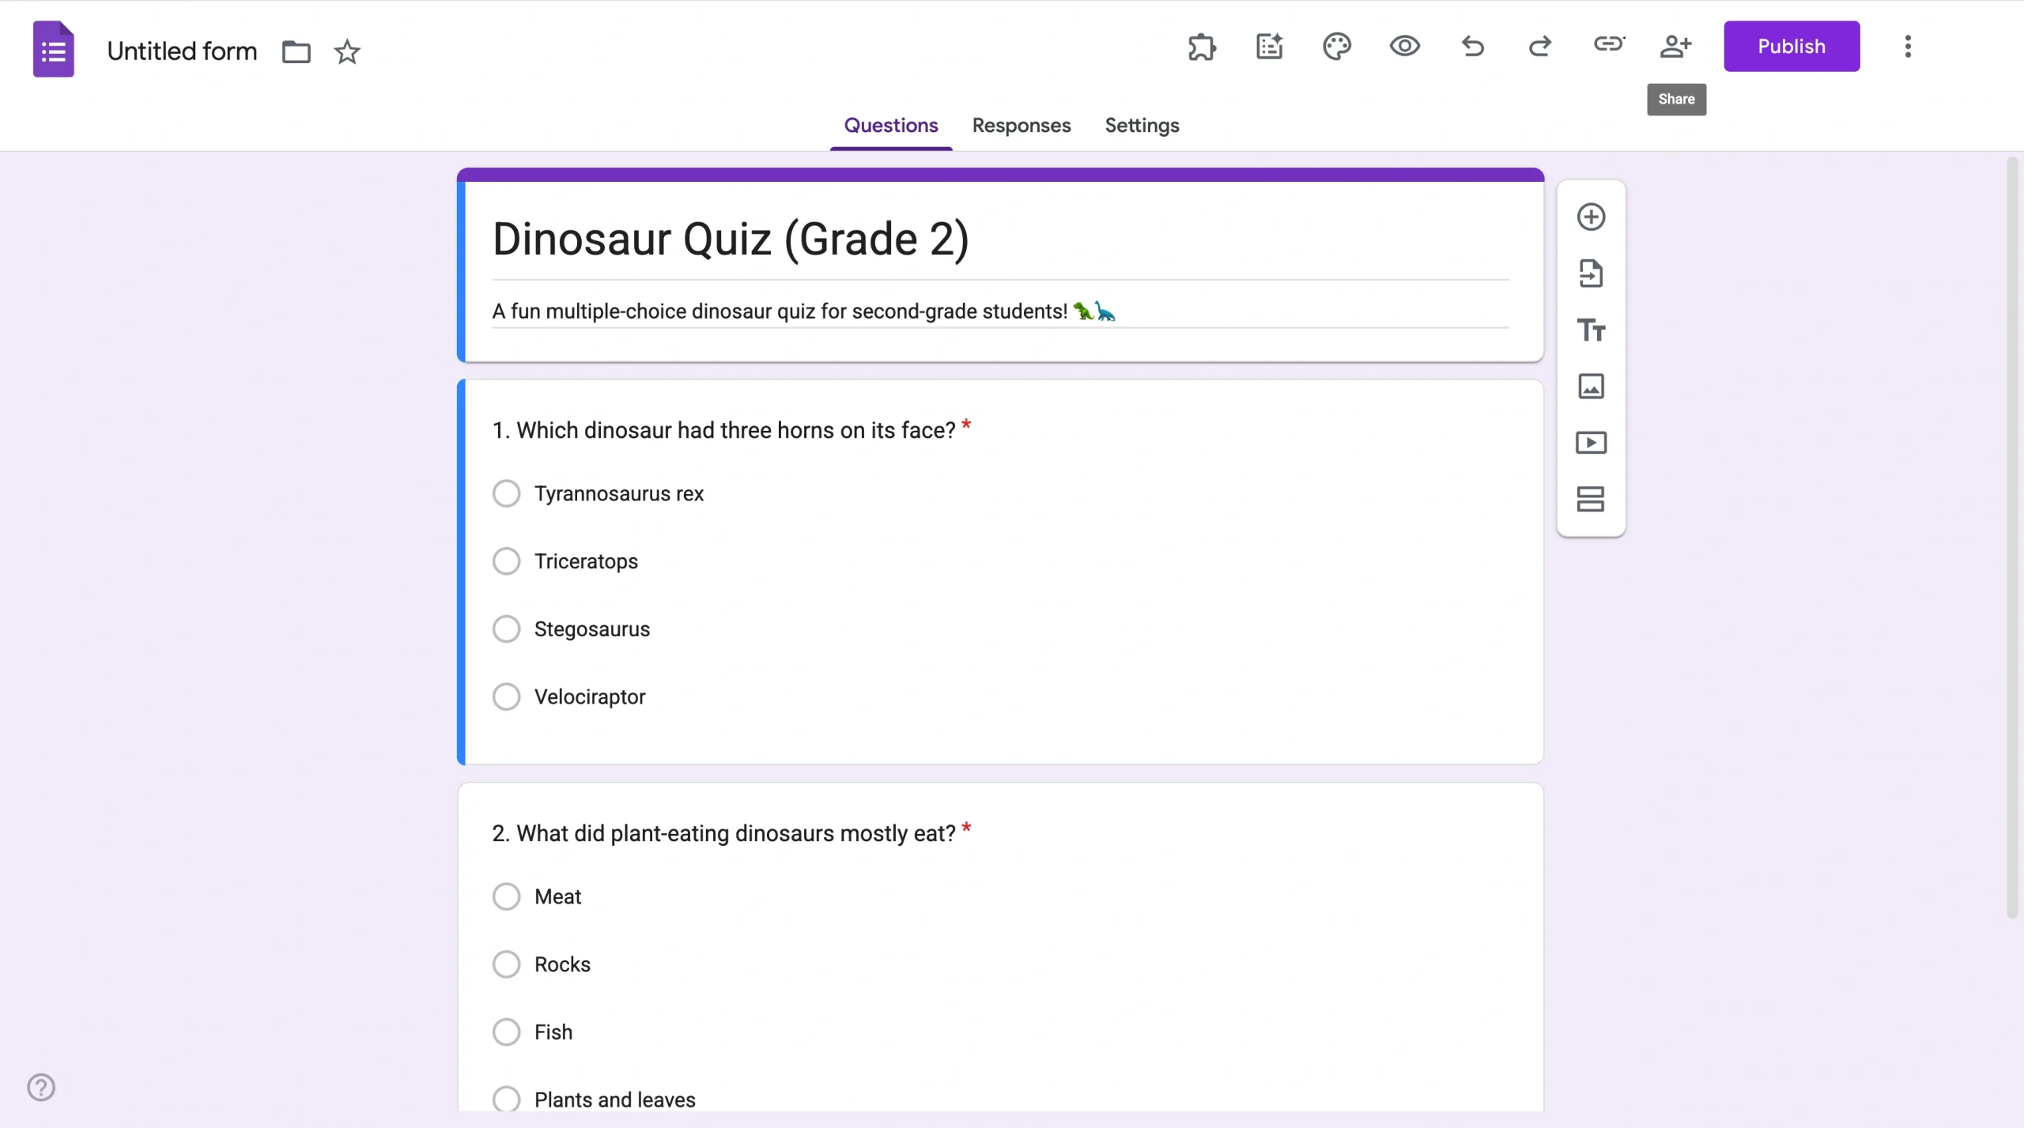Select the Triceratops answer option
The height and width of the screenshot is (1128, 2024).
pyautogui.click(x=507, y=560)
